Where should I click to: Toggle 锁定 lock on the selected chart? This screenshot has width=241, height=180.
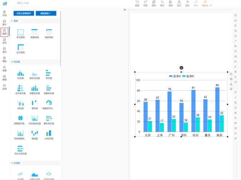tap(179, 3)
